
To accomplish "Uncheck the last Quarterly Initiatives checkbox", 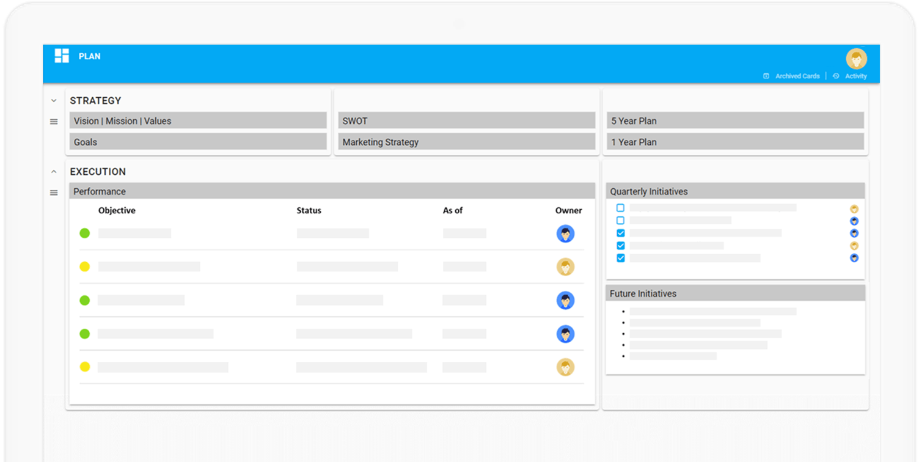I will click(x=620, y=258).
